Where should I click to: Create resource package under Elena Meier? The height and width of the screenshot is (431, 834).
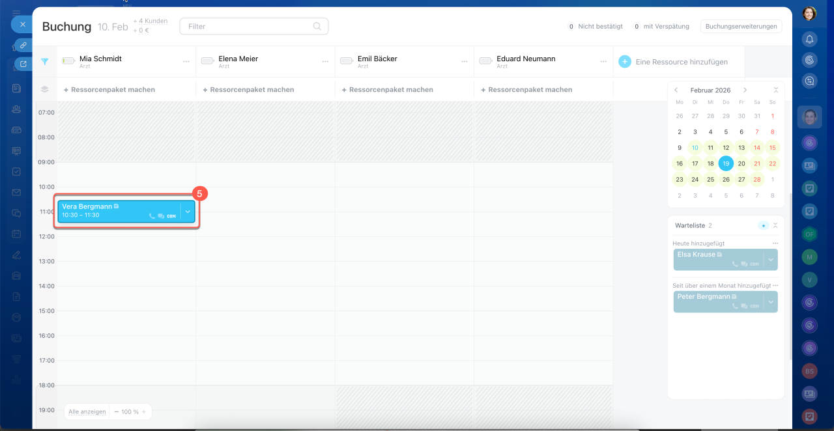click(x=248, y=90)
